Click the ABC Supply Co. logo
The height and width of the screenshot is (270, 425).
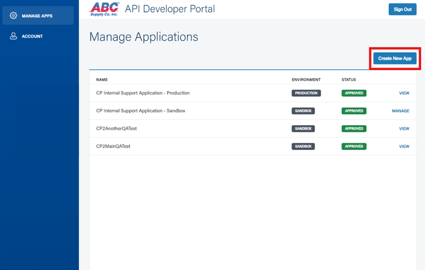click(x=105, y=9)
